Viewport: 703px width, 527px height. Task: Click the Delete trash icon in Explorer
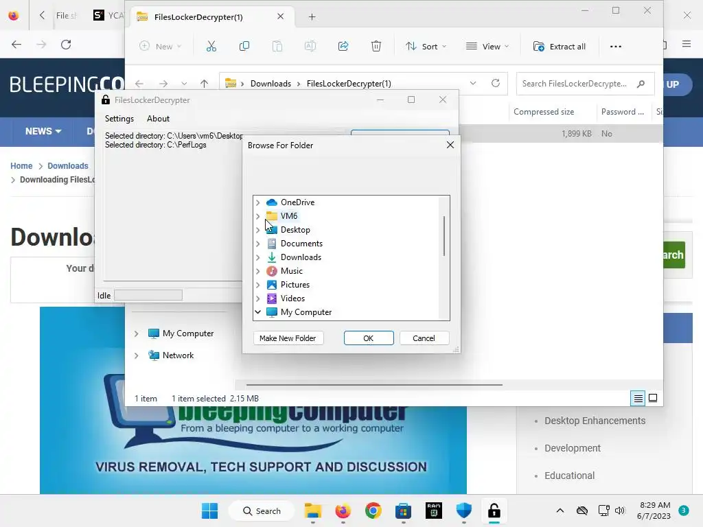(x=376, y=46)
